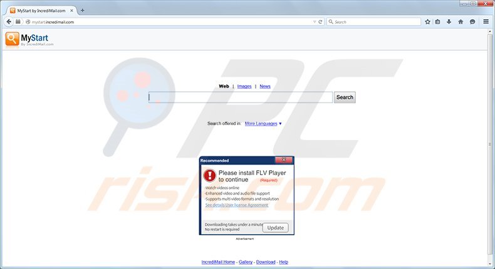The height and width of the screenshot is (269, 495).
Task: Click the red exclamation warning icon
Action: [x=210, y=175]
